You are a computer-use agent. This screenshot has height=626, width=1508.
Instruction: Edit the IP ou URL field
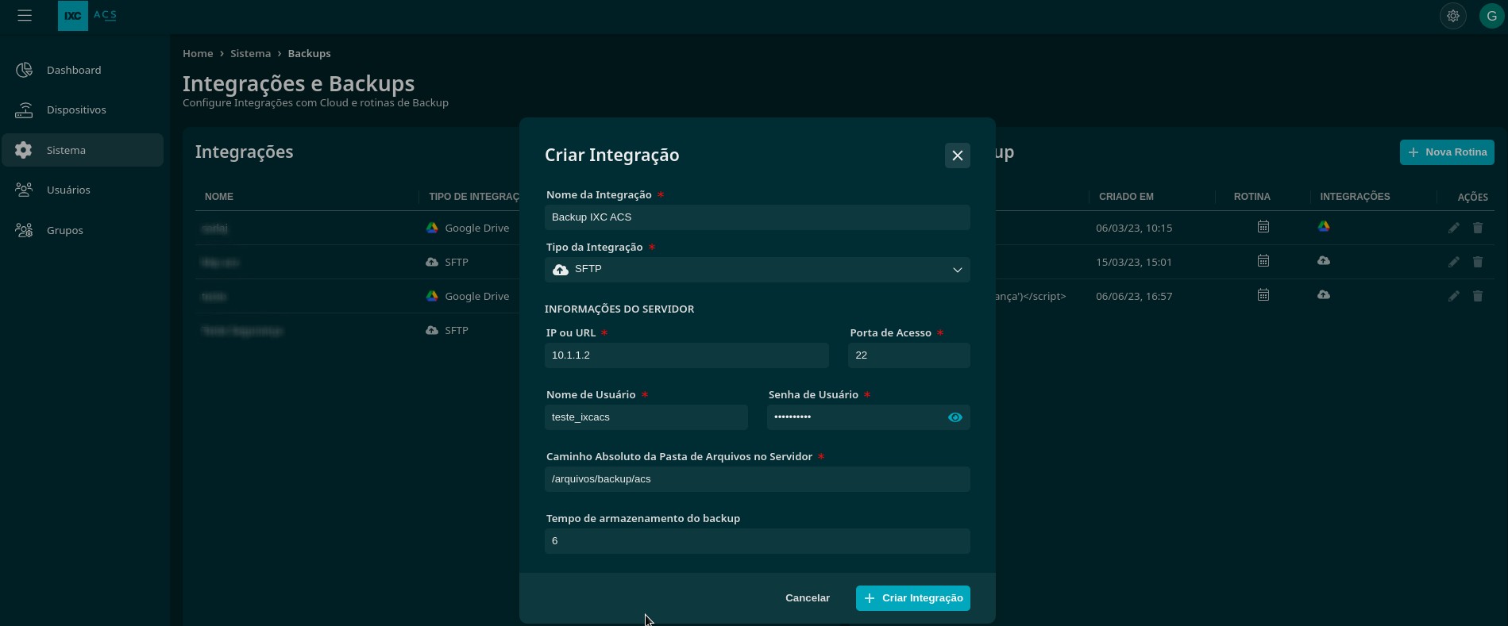687,355
